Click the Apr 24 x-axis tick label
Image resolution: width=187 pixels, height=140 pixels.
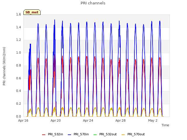88,120
